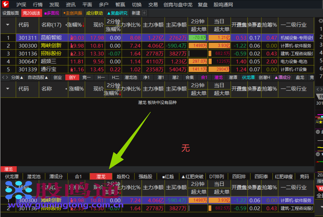
Task: Click the left arrow in right side panel
Action: pyautogui.click(x=318, y=89)
